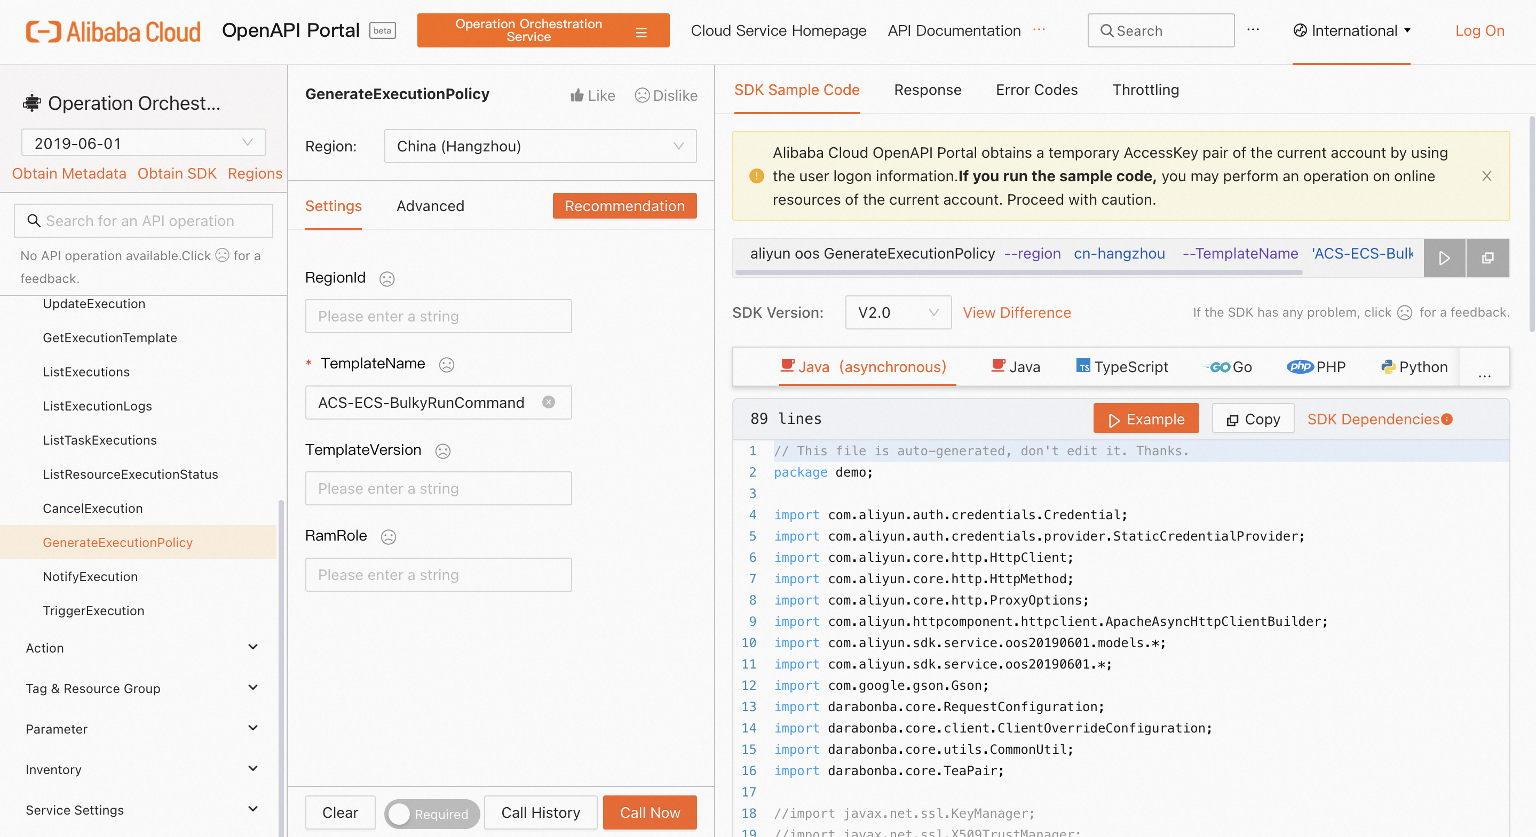Viewport: 1536px width, 837px height.
Task: Click the Dislike sad-face icon
Action: 642,95
